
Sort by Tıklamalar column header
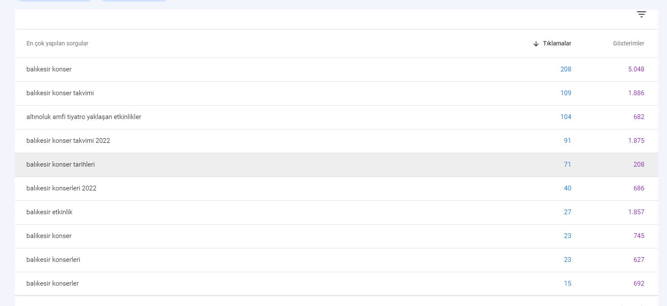[x=557, y=43]
